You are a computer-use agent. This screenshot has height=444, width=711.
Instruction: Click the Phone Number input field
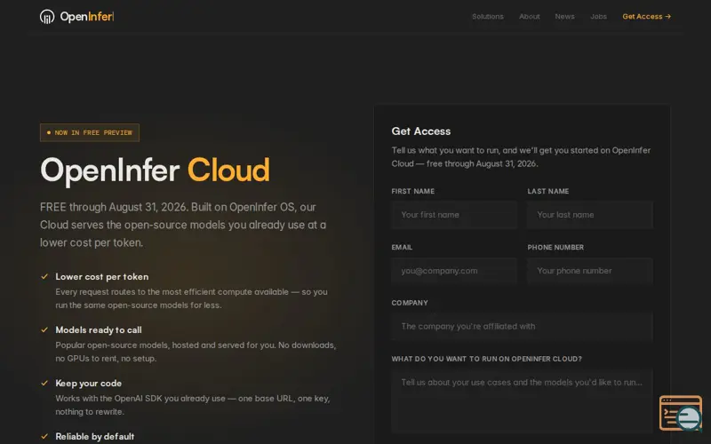[590, 271]
